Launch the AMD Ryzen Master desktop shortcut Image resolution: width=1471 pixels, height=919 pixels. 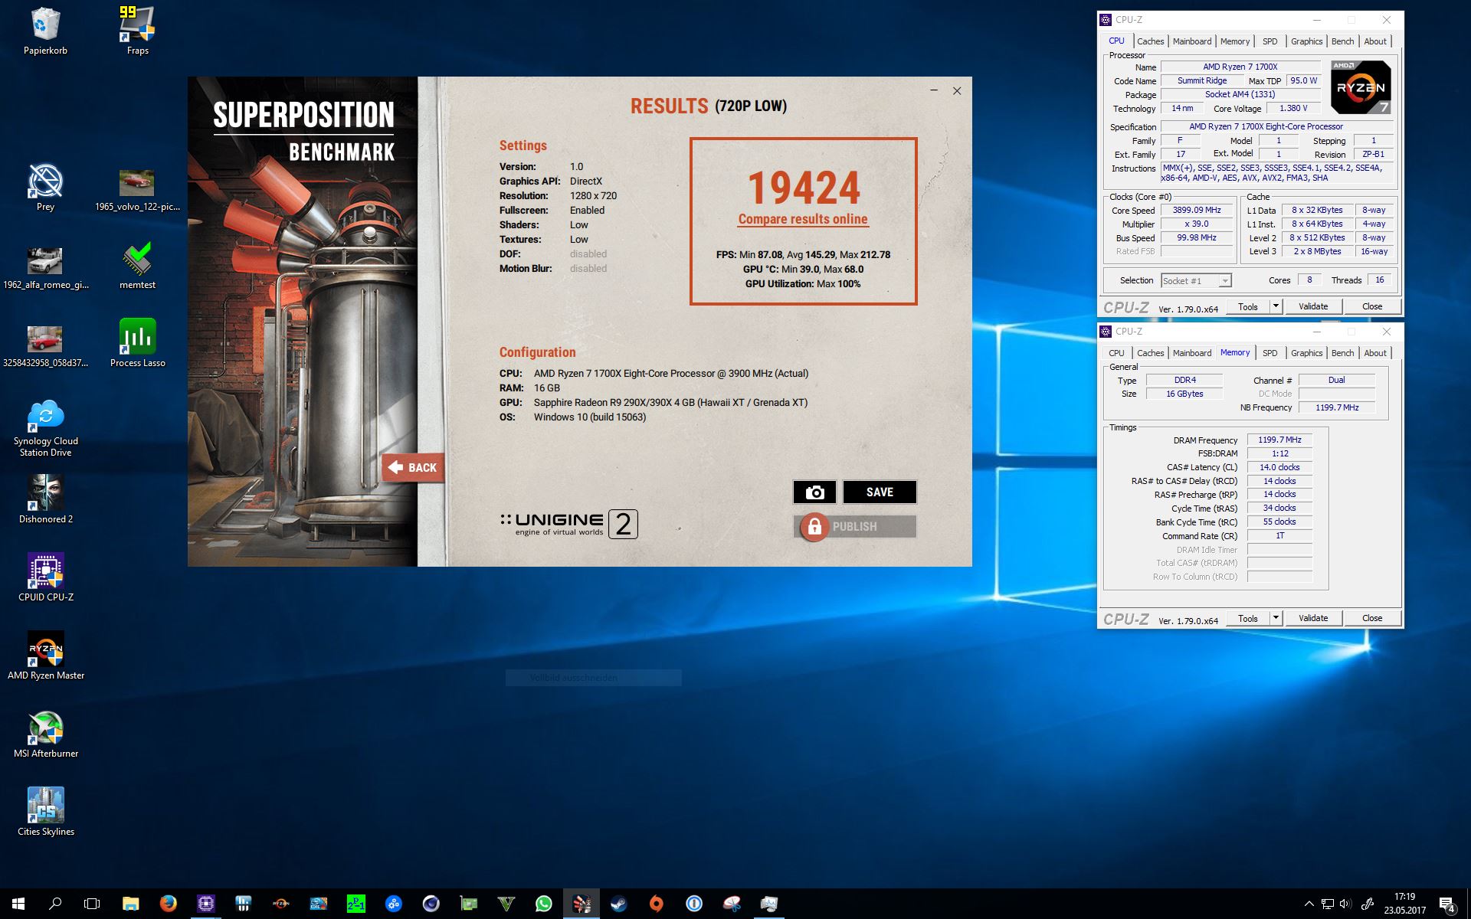pyautogui.click(x=46, y=650)
